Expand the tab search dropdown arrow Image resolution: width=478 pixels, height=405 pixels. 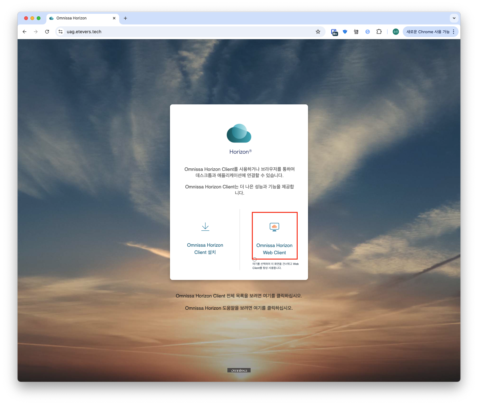(454, 18)
